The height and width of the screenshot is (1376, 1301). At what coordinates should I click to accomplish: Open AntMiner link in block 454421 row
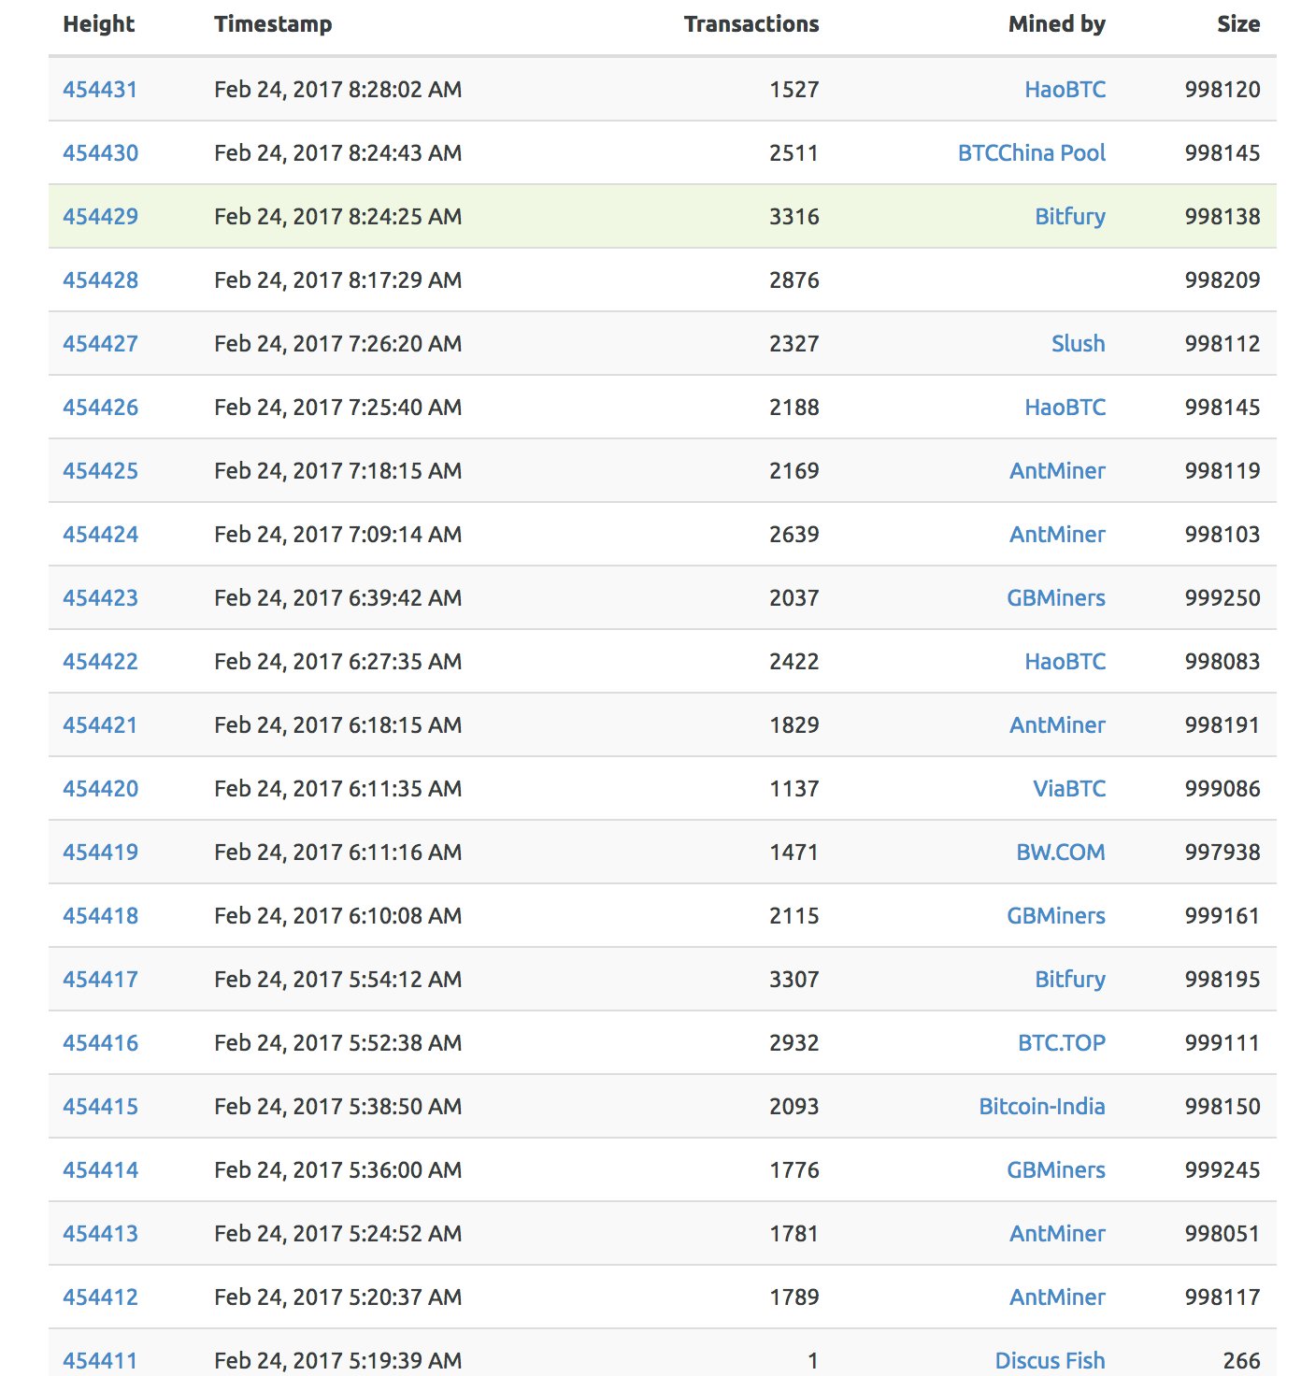point(1057,725)
